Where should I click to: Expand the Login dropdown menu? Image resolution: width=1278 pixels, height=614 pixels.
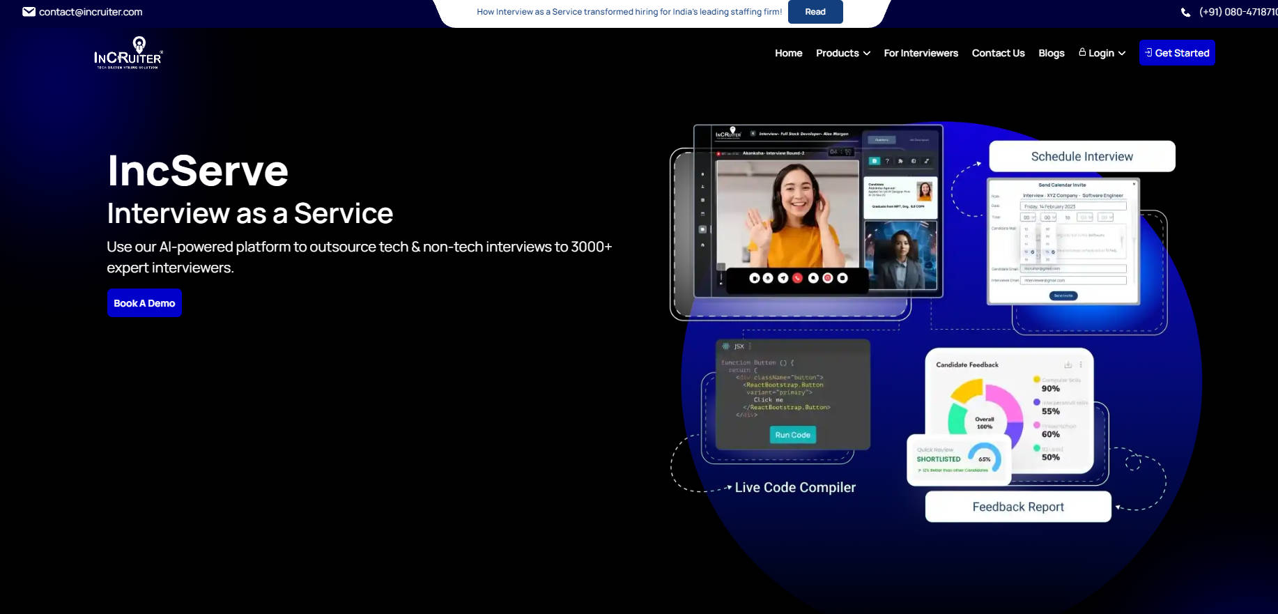[1102, 53]
